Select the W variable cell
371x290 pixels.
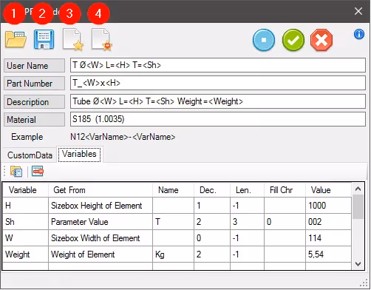tap(26, 238)
